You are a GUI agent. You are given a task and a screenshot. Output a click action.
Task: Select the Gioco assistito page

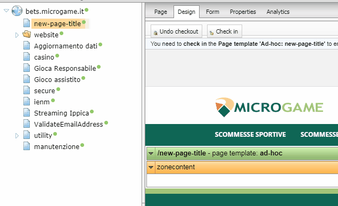57,80
